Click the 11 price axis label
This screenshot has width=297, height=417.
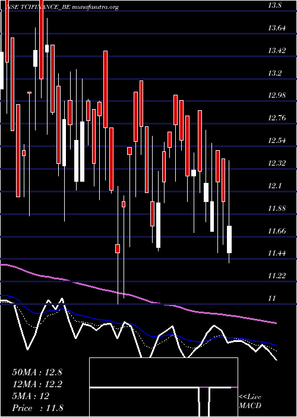(x=272, y=298)
